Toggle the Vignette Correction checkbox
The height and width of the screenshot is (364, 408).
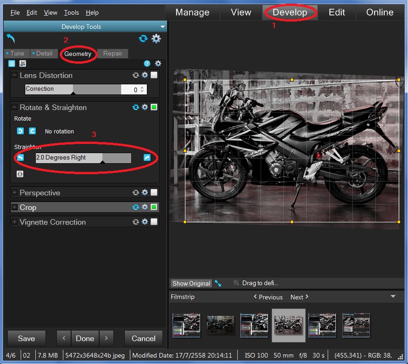[x=154, y=222]
